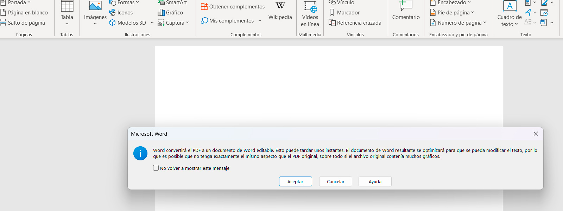
Task: Open the Número de página dropdown
Action: pos(458,23)
